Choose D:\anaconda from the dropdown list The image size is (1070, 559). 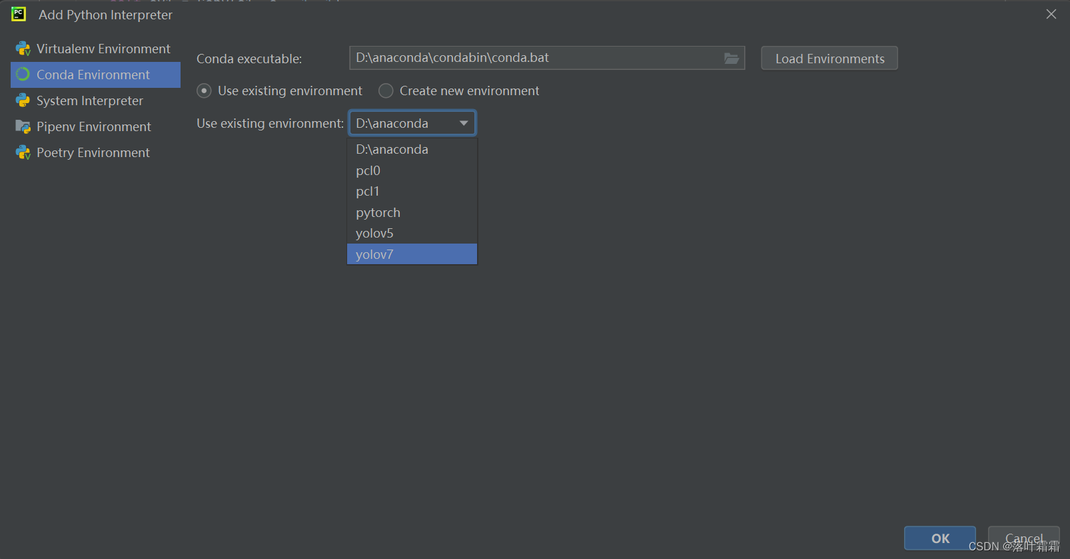click(412, 149)
